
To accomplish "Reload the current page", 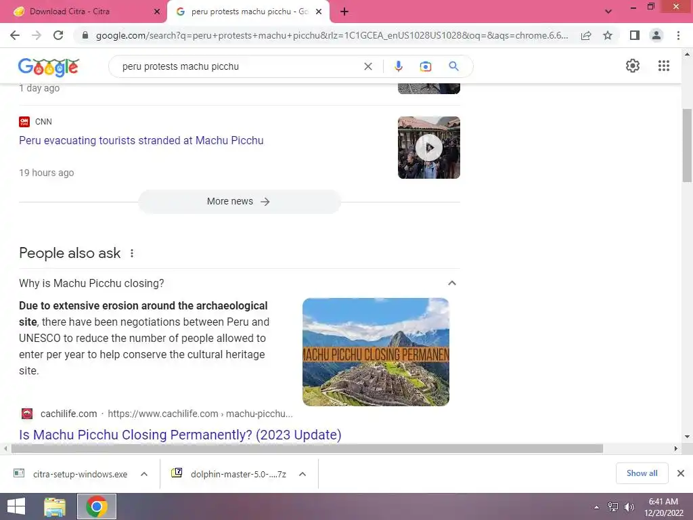I will [x=58, y=35].
